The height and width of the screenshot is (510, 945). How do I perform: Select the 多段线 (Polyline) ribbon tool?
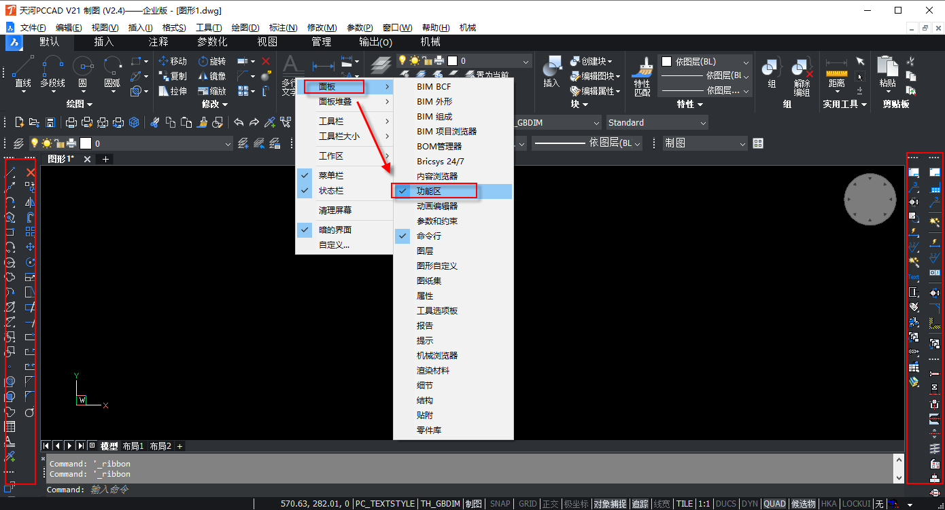(x=52, y=73)
